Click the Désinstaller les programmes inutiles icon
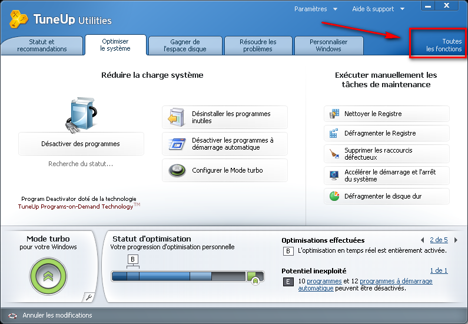Image resolution: width=468 pixels, height=324 pixels. (177, 117)
